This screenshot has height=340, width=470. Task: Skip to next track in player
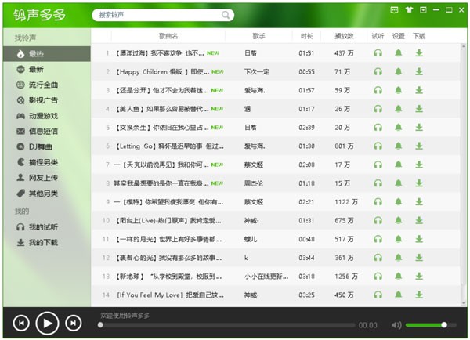pos(73,322)
